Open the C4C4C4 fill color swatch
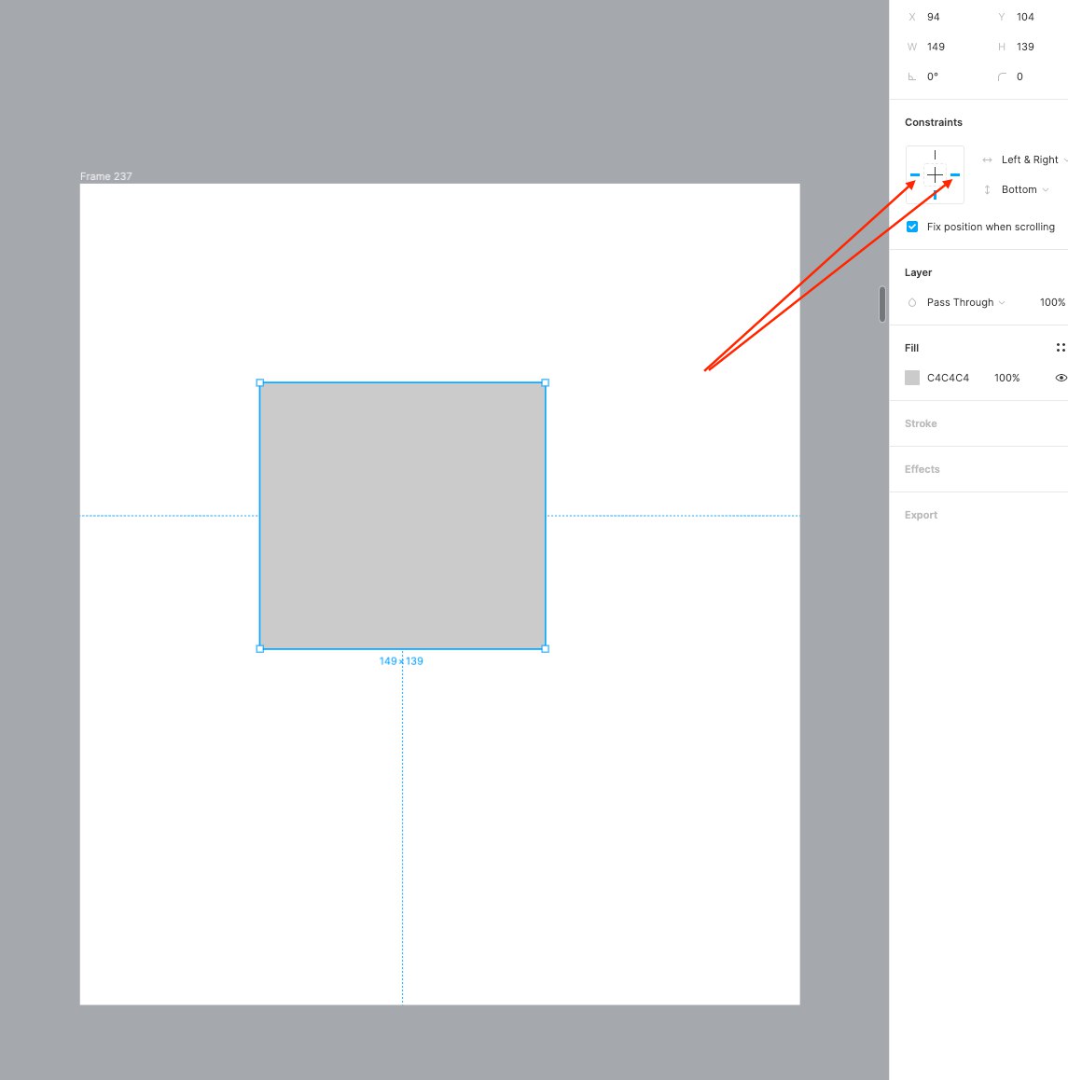This screenshot has width=1068, height=1080. coord(912,378)
